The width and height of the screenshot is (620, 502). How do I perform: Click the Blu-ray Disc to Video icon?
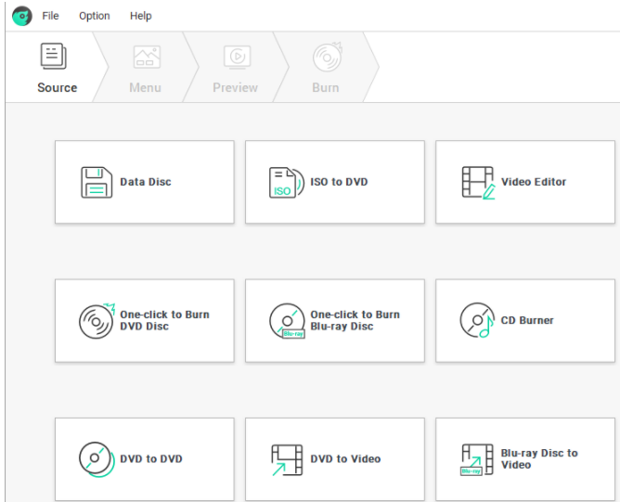(x=477, y=459)
